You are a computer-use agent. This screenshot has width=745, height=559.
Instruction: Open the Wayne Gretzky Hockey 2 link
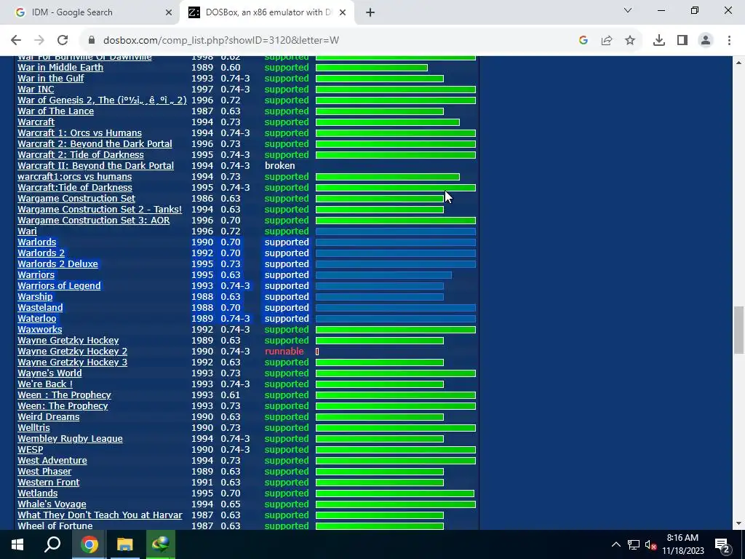[72, 352]
